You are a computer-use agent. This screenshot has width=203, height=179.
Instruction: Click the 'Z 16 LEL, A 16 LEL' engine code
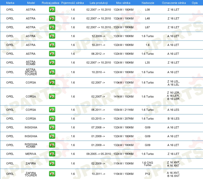(x=173, y=83)
